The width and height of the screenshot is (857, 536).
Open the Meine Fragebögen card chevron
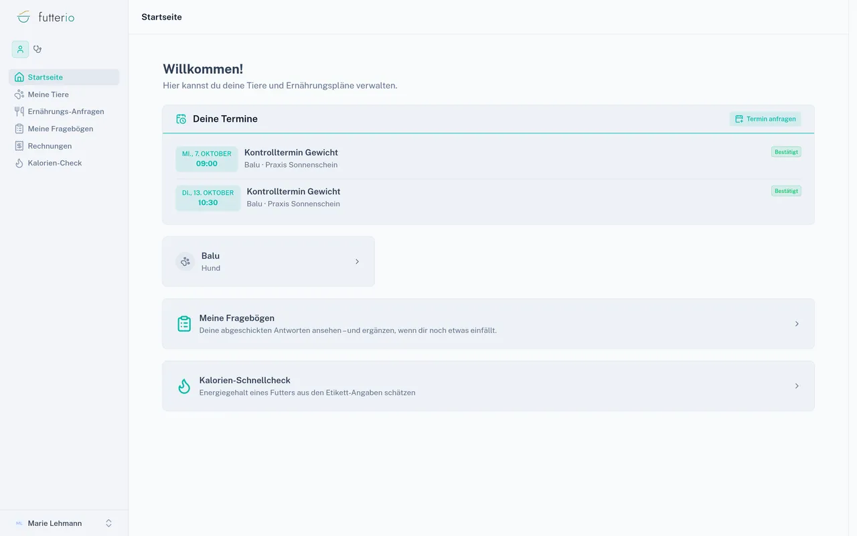pyautogui.click(x=797, y=324)
